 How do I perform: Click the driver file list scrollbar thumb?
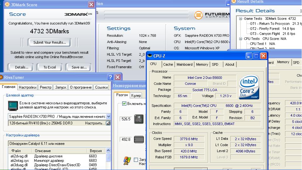point(108,157)
